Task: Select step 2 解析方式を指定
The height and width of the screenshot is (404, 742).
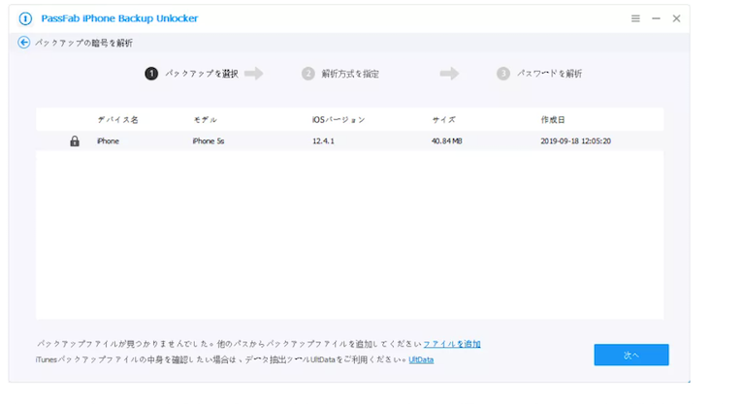Action: pyautogui.click(x=340, y=74)
